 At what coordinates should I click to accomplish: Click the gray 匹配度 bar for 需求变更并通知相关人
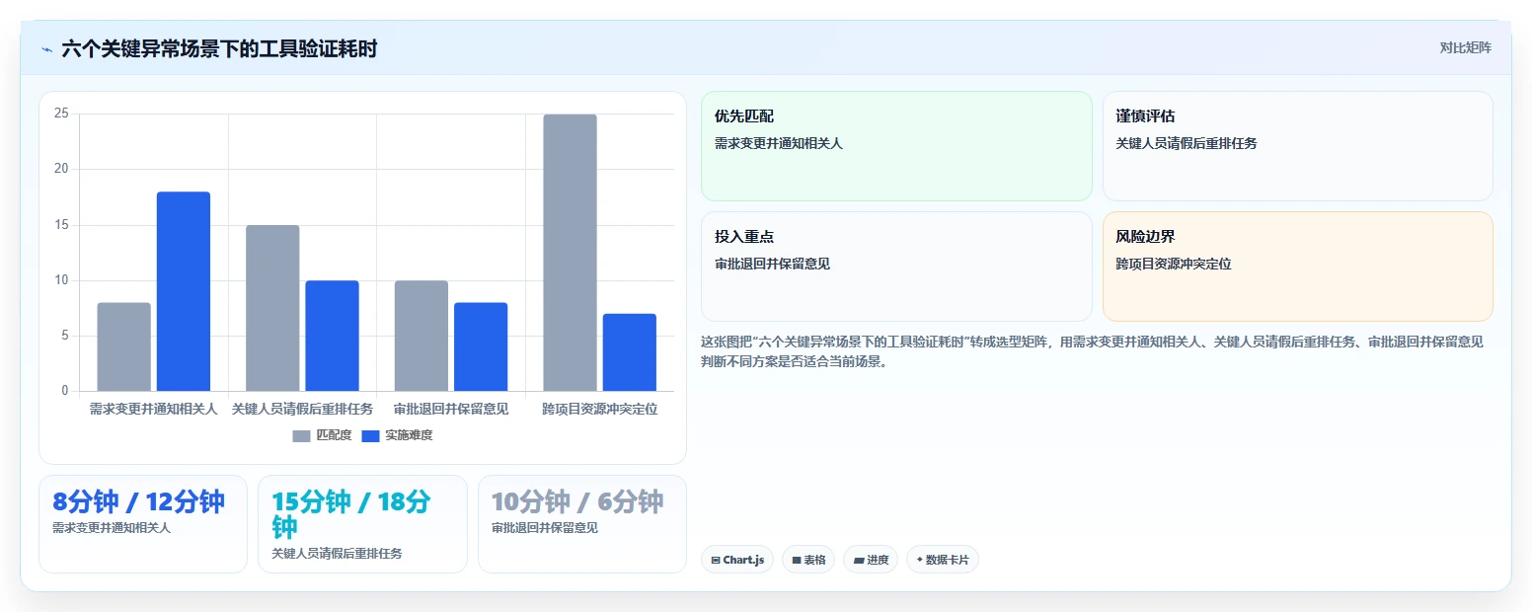point(123,346)
